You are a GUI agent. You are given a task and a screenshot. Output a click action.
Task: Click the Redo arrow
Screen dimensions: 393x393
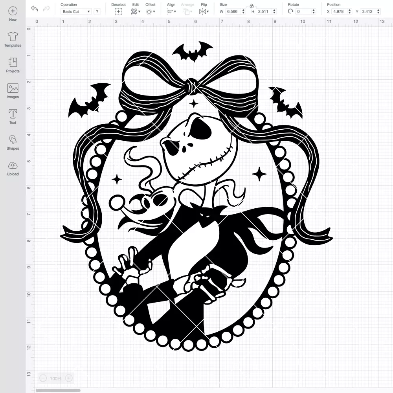46,9
